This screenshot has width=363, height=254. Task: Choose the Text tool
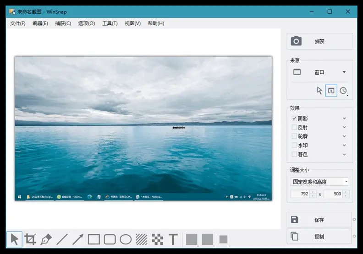pos(173,239)
